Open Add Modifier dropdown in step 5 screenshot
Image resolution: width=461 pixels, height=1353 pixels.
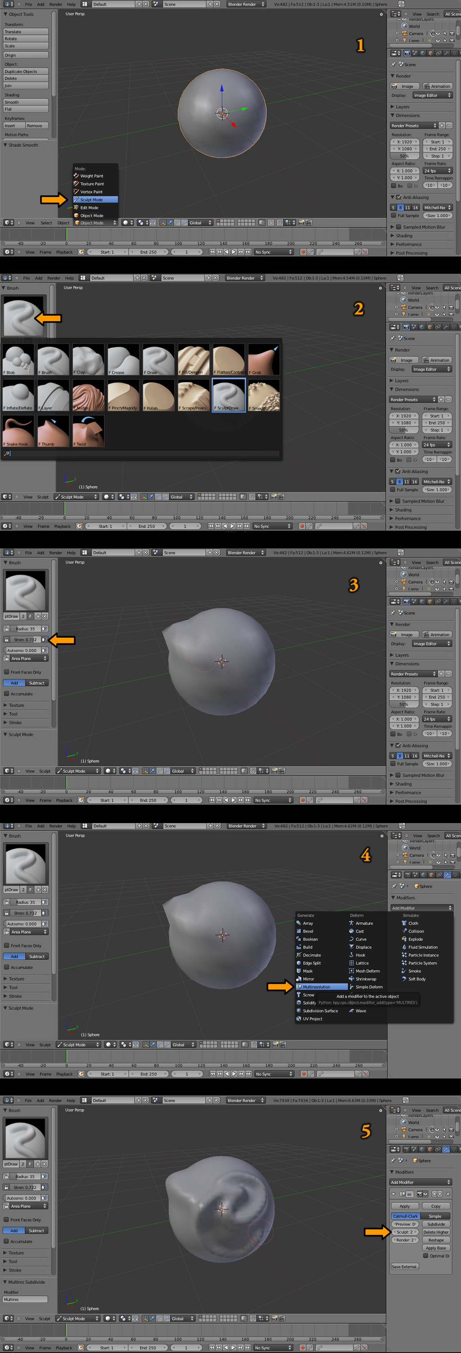pyautogui.click(x=420, y=1183)
